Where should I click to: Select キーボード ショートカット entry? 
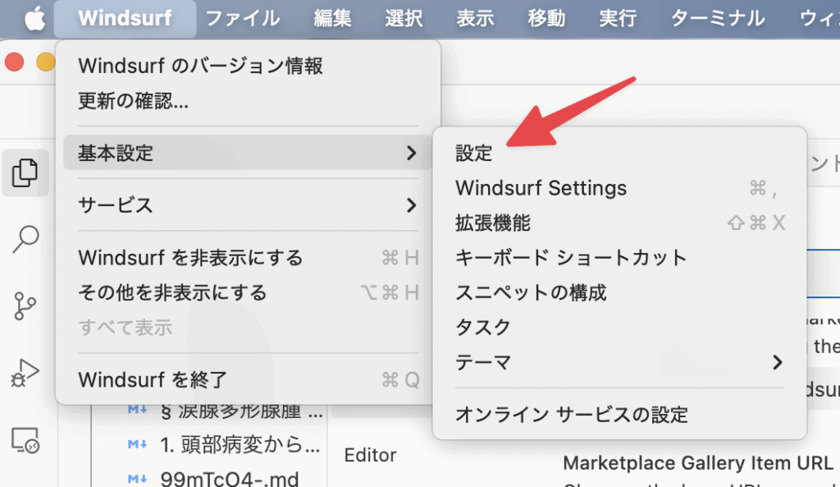point(619,258)
